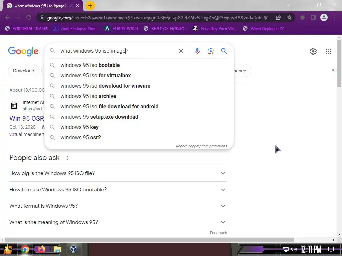Click 'Report inappropriate predictions' link
This screenshot has height=256, width=342.
click(x=201, y=146)
